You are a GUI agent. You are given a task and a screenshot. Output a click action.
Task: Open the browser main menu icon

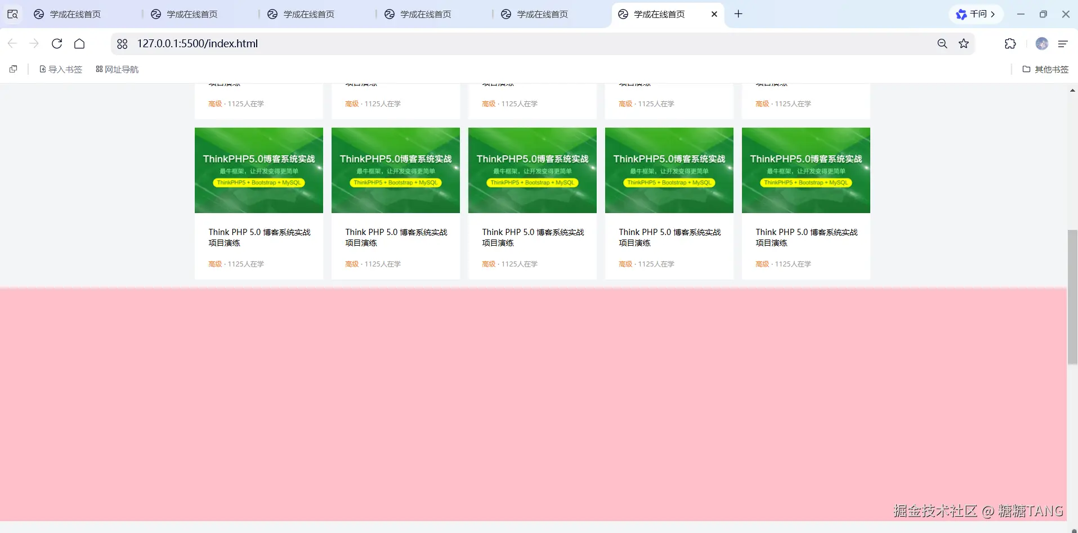(x=1063, y=43)
